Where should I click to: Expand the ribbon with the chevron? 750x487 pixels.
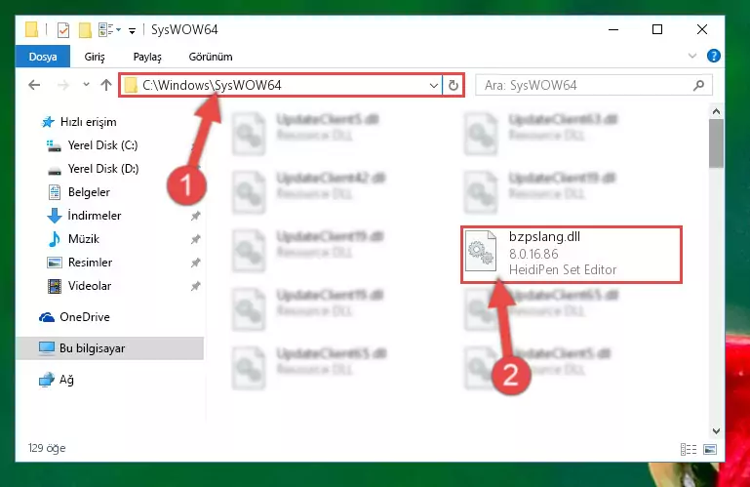[x=692, y=56]
